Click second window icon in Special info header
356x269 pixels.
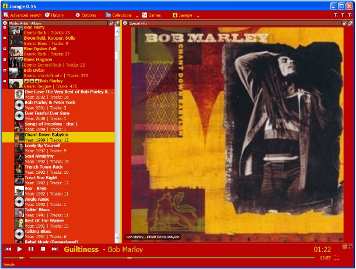(x=350, y=23)
